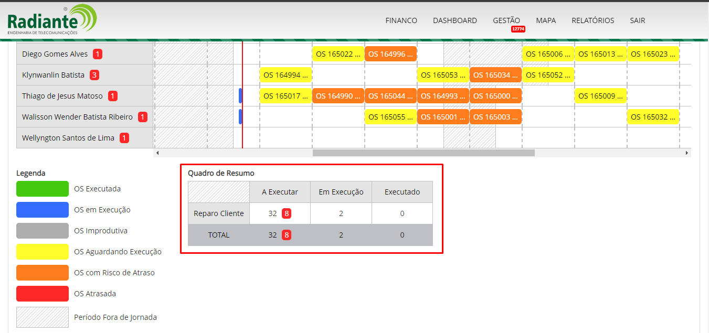709x333 pixels.
Task: Click red badge next to Diego Gomes Alves
Action: (x=98, y=54)
